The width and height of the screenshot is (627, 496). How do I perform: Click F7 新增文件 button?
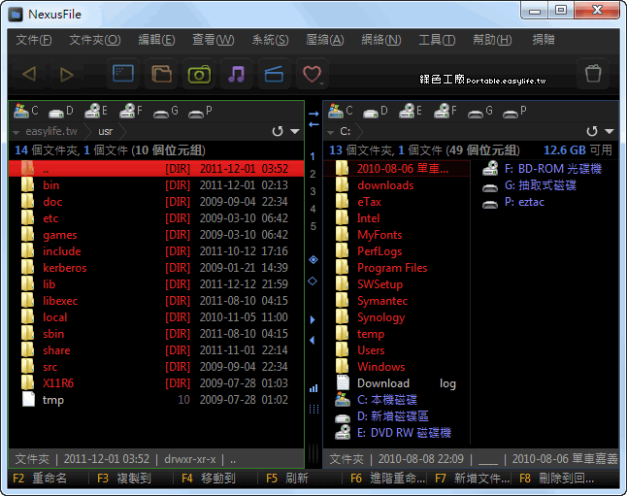(472, 479)
